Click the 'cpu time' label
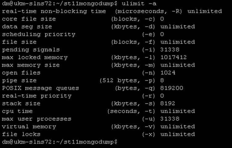The image size is (232, 148). (17, 111)
